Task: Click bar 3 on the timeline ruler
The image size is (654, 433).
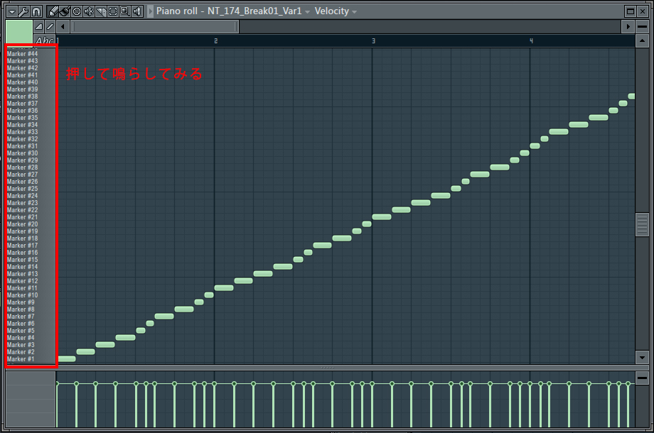Action: point(373,40)
